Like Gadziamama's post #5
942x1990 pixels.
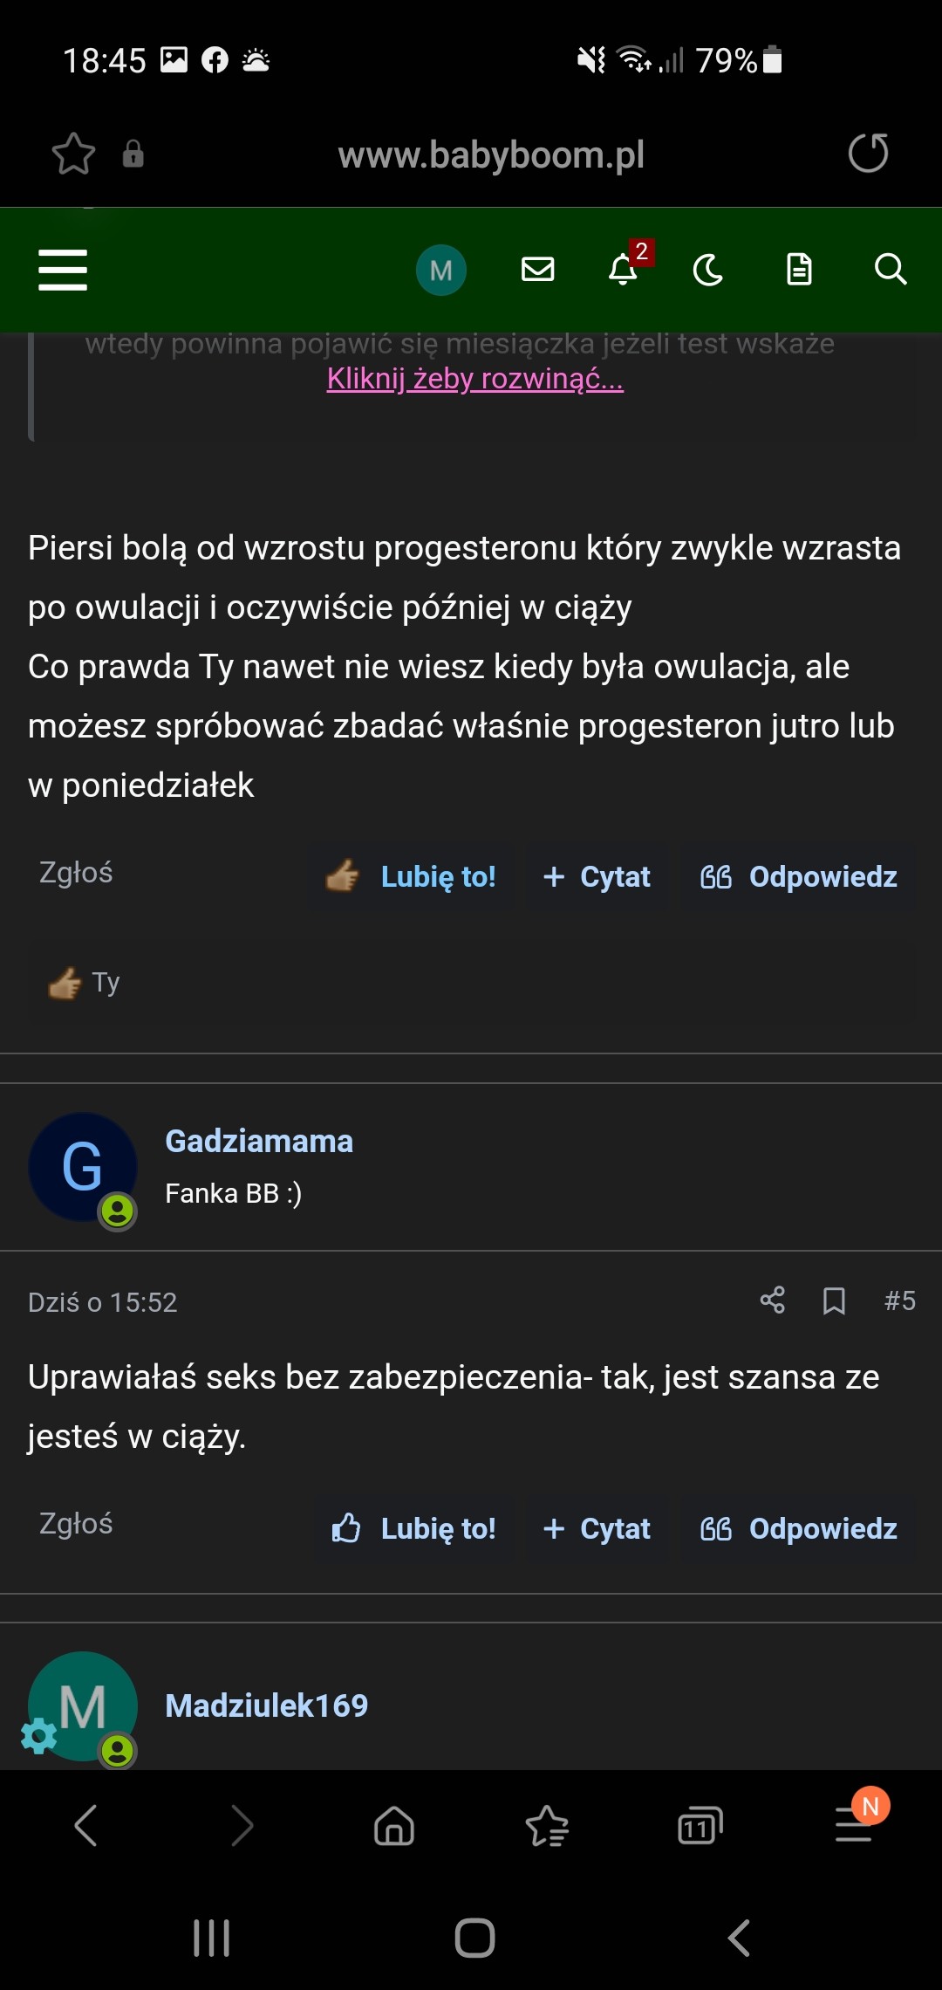click(413, 1528)
